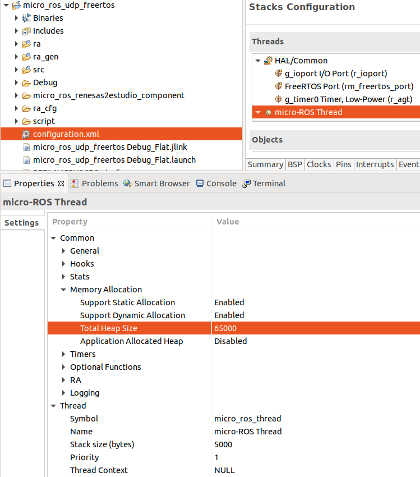Select the Total Heap Size property row
The width and height of the screenshot is (420, 477).
[x=234, y=328]
